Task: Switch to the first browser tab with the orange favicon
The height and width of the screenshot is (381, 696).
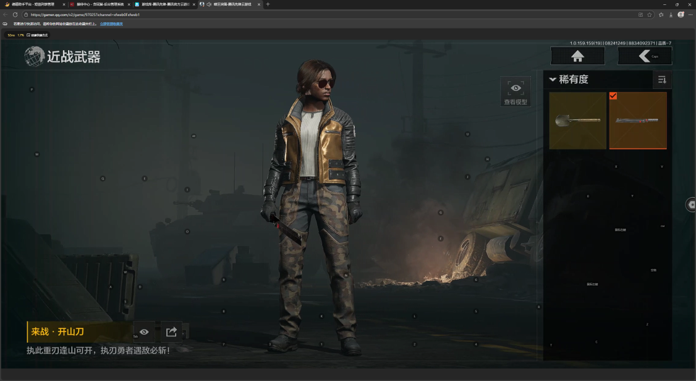Action: pos(34,4)
